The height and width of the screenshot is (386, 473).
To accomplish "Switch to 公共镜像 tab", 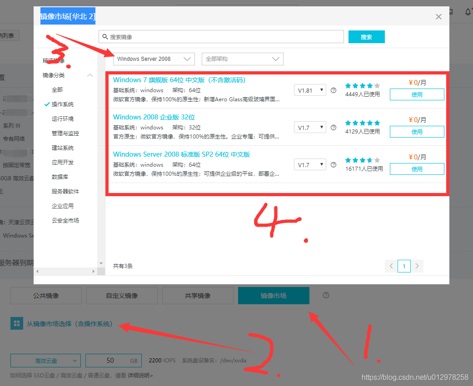I will (46, 296).
